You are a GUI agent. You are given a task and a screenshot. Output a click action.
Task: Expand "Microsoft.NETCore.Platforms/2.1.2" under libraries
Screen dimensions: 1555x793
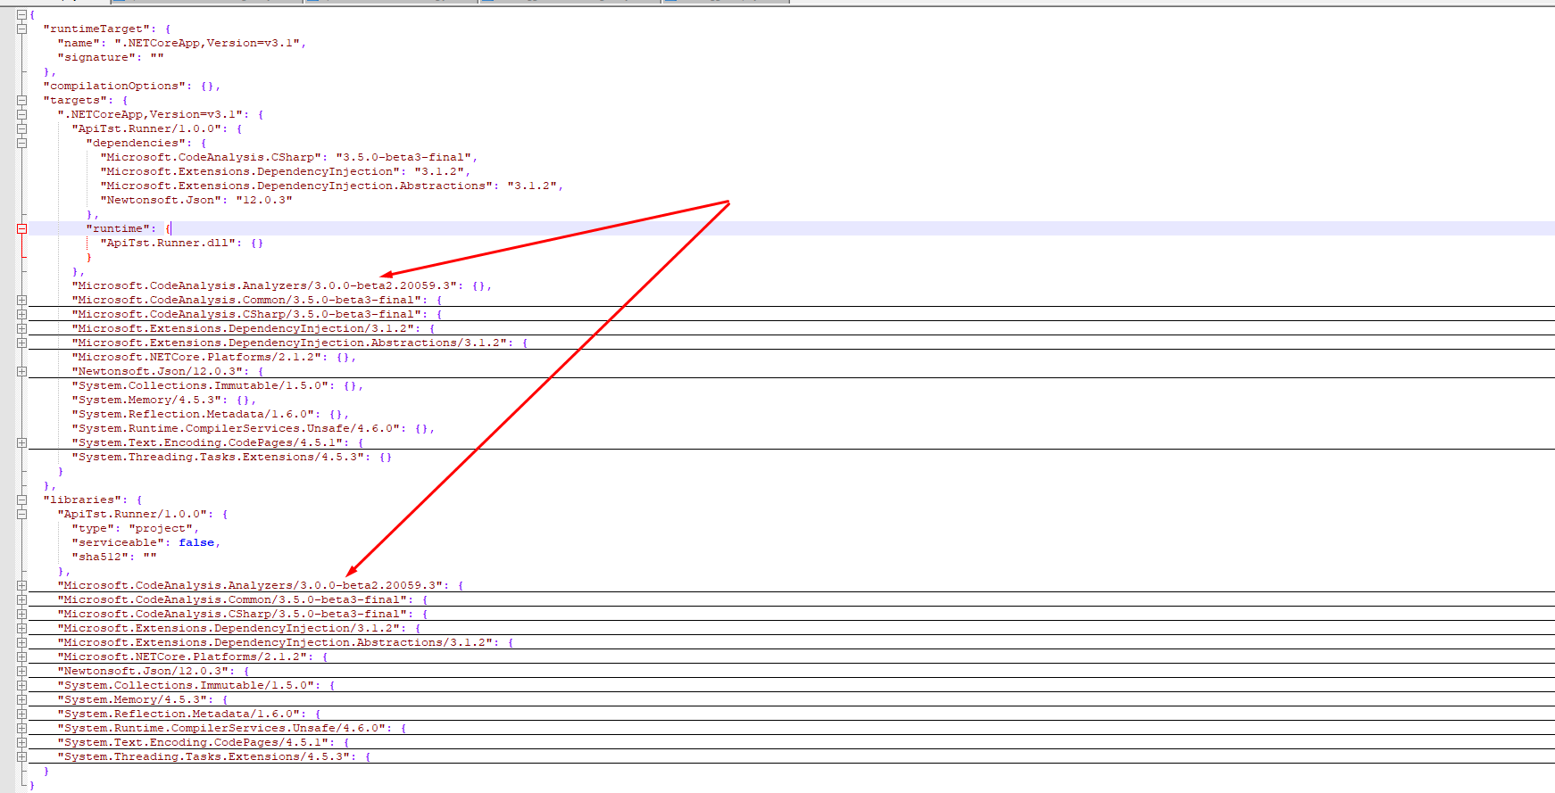pyautogui.click(x=21, y=657)
